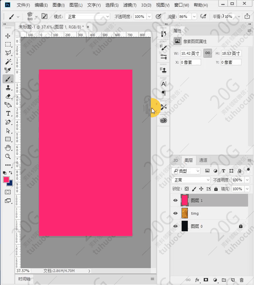Toggle W and H link

click(208, 53)
